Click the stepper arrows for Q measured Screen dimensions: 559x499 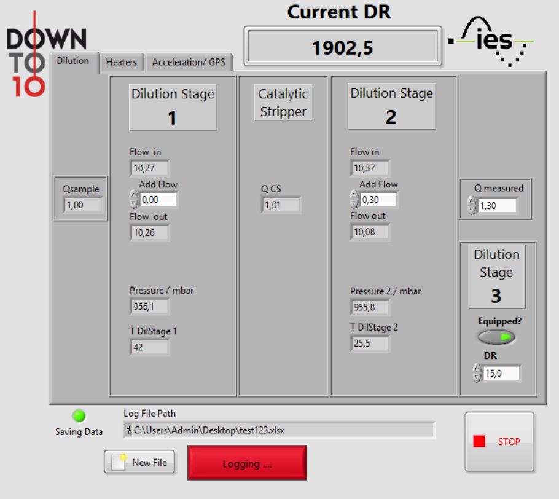click(471, 205)
